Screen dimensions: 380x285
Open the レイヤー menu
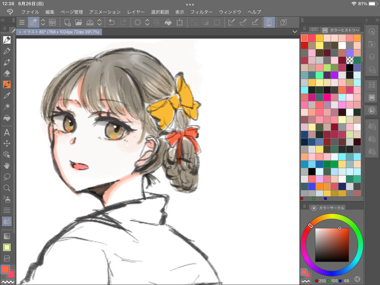[136, 12]
